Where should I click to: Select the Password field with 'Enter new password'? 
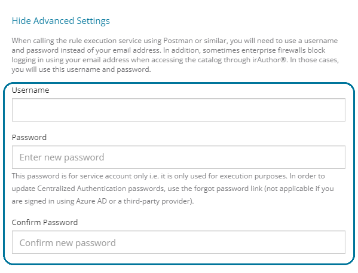[x=179, y=157]
